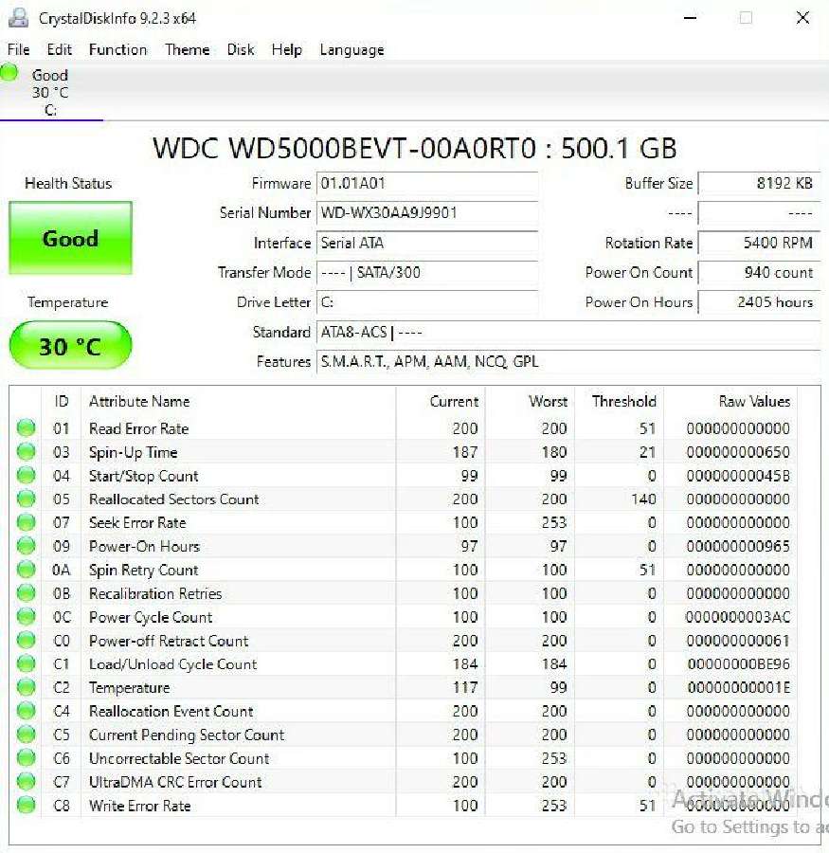
Task: Click the Reallocated Sectors threshold value 140
Action: pos(643,499)
